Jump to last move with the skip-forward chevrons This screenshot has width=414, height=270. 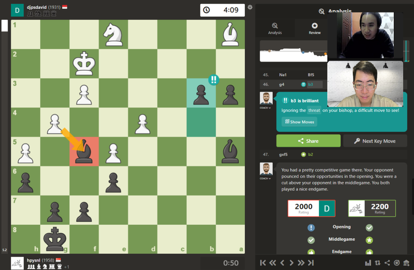tap(311, 263)
